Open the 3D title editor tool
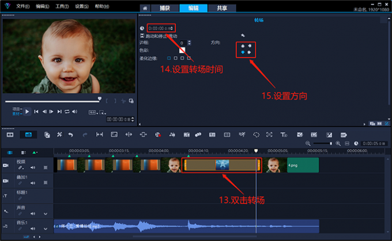392x241 pixels. pyautogui.click(x=284, y=135)
